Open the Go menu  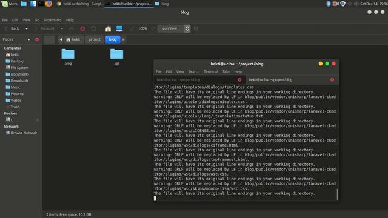point(37,20)
